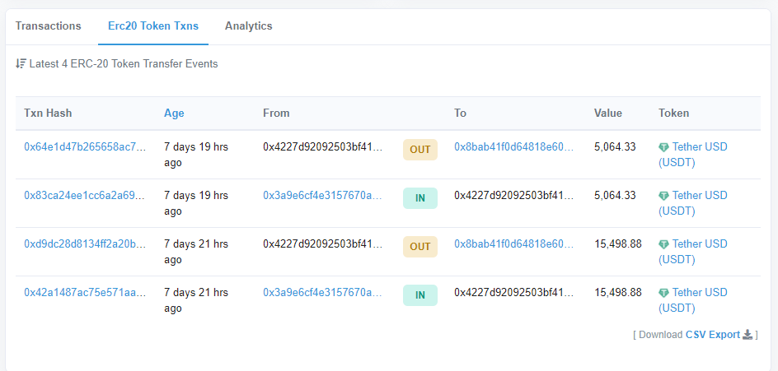
Task: Click Tether gem icon in first row
Action: tap(664, 147)
